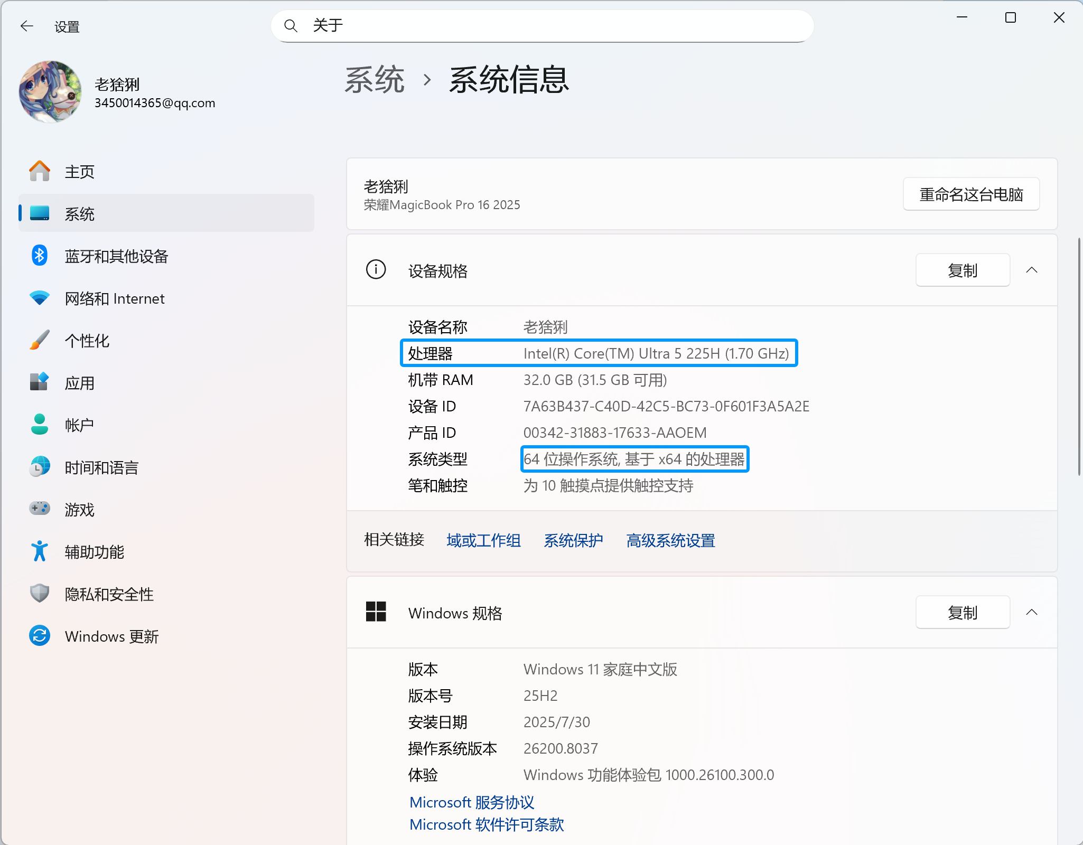Viewport: 1083px width, 845px height.
Task: Select 主页 in the sidebar
Action: click(x=79, y=172)
